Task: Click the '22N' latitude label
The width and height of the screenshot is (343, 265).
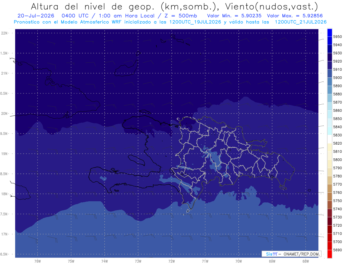Action: 4,33
